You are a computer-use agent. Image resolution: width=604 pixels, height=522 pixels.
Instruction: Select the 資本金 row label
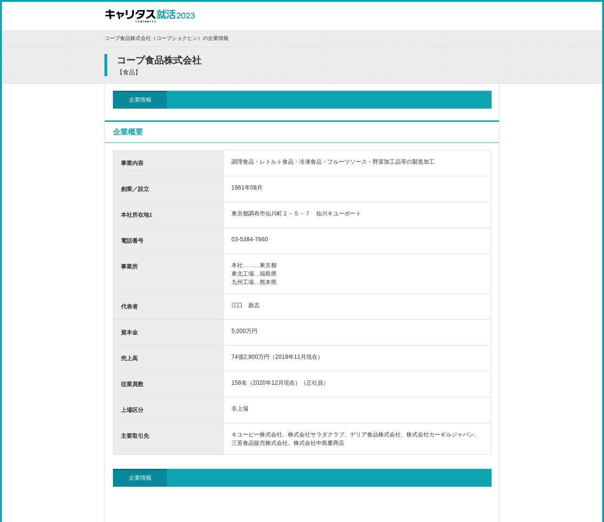(x=129, y=332)
